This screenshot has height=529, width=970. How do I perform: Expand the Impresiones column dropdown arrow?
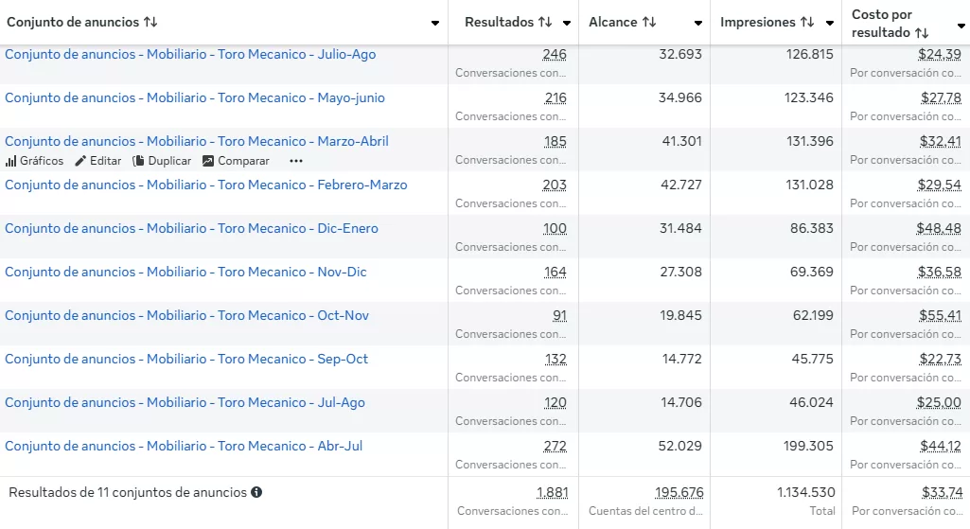click(x=830, y=23)
